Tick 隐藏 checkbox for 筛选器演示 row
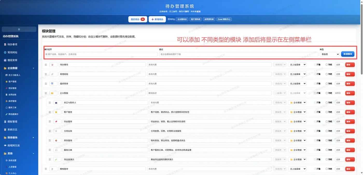The image size is (363, 175). (x=327, y=159)
